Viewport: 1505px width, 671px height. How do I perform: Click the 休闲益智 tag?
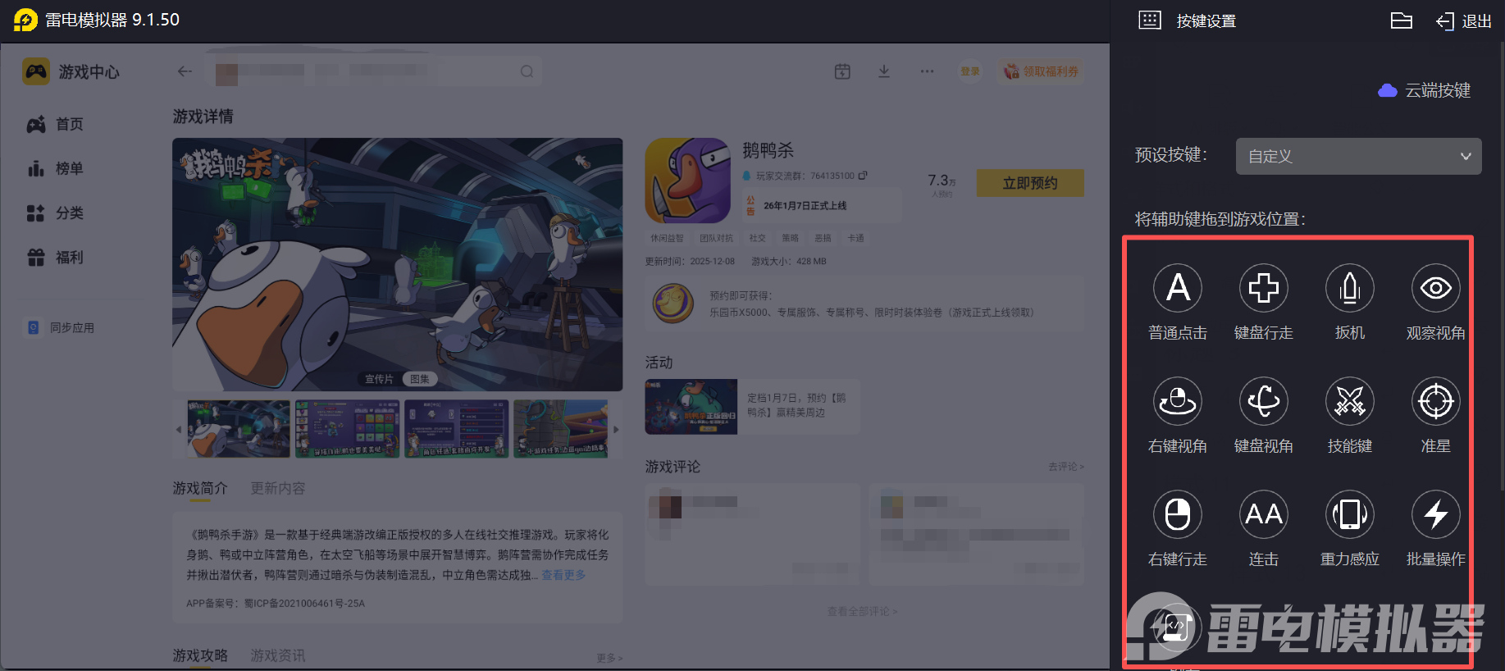[x=667, y=238]
